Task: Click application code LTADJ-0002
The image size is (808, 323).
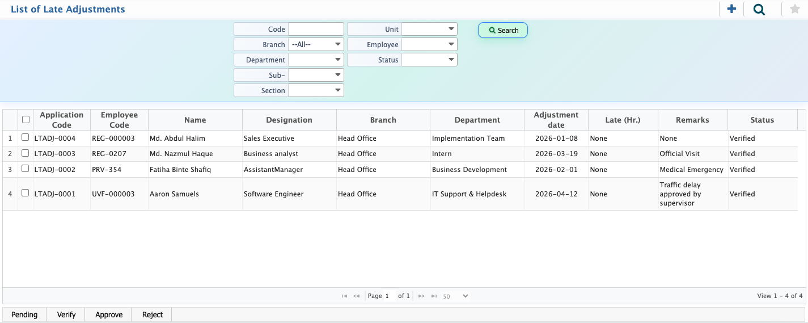Action: 55,170
